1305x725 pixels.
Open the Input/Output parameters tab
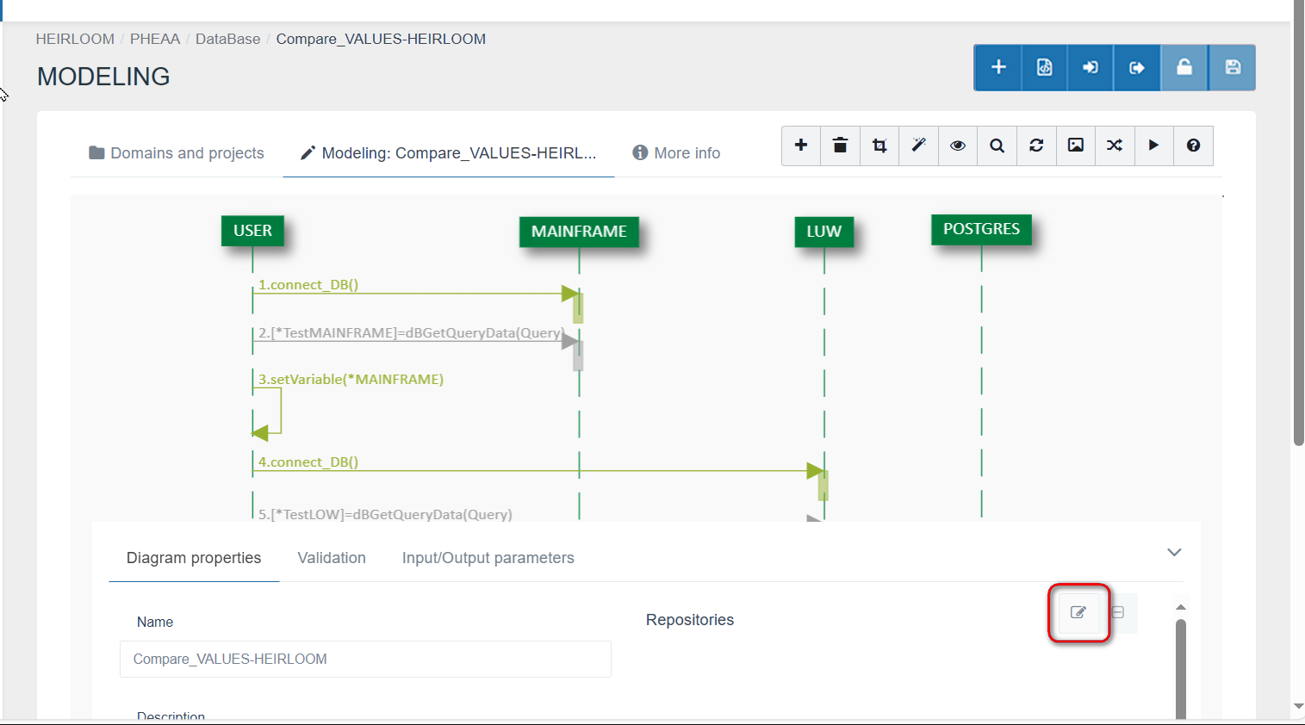pyautogui.click(x=488, y=557)
